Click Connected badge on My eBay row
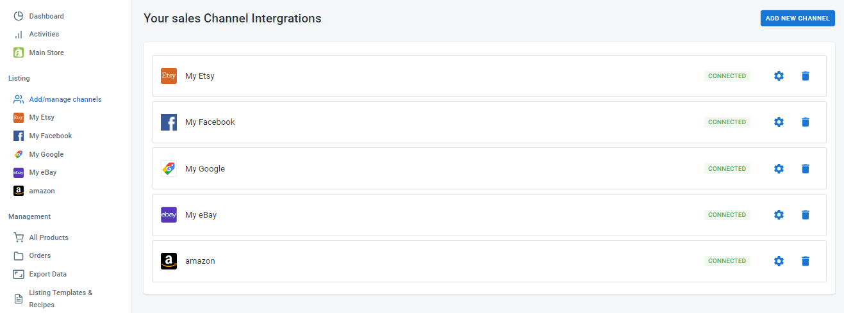844x313 pixels. point(727,215)
